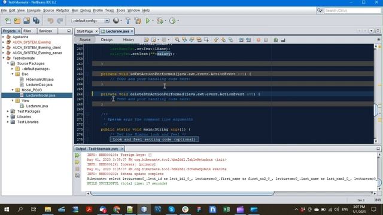The height and width of the screenshot is (215, 383).
Task: Click the Find Previous Occurrence editor icon
Action: click(184, 40)
